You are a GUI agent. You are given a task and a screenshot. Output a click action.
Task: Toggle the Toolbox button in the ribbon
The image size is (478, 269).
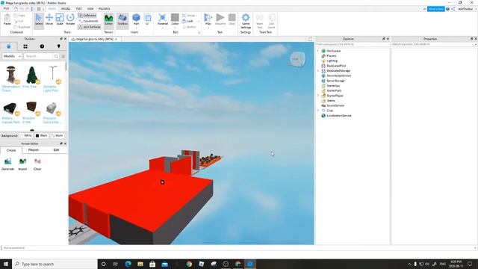point(122,20)
